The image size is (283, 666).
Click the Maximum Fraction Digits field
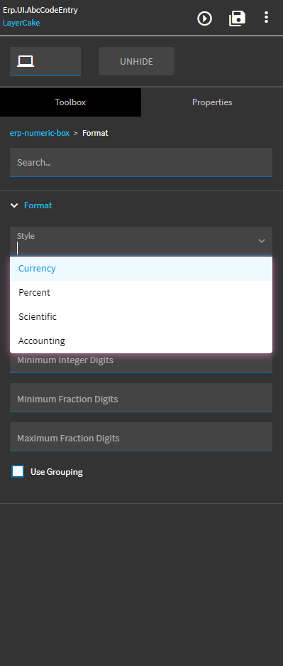point(141,436)
